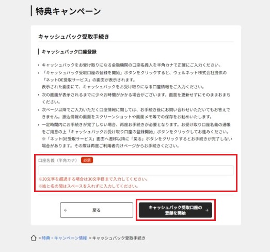Screen dimensions: 270x252
Task: Click the first bullet about 半角カナ entry
Action: pos(132,65)
